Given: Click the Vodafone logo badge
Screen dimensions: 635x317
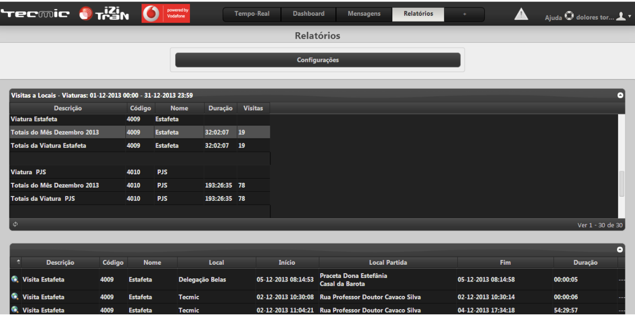Looking at the screenshot, I should (166, 14).
